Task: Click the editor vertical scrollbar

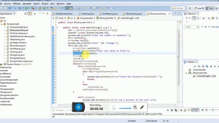Action: [178, 57]
